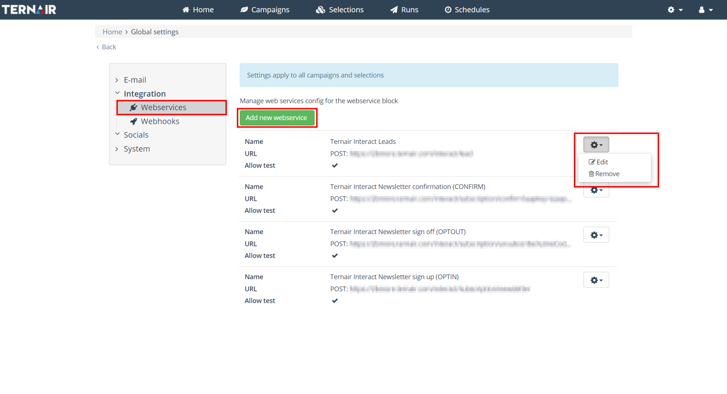Click the name 'Ternair Interact Leads'

coord(363,142)
